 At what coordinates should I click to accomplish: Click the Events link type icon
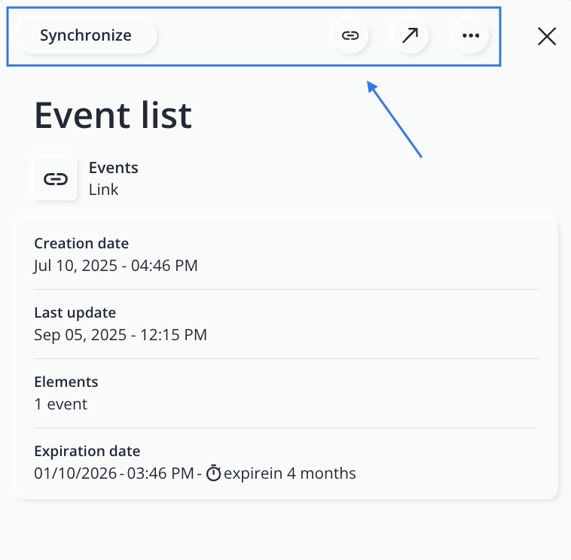56,178
